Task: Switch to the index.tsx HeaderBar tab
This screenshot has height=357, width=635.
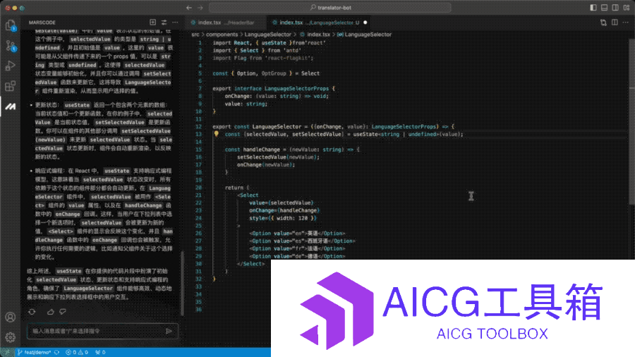Action: [x=225, y=23]
